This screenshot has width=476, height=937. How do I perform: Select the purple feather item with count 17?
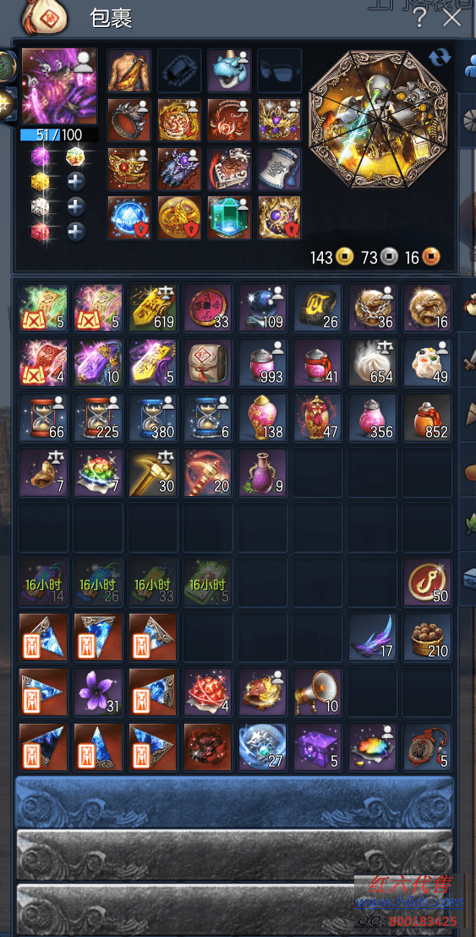[x=372, y=637]
